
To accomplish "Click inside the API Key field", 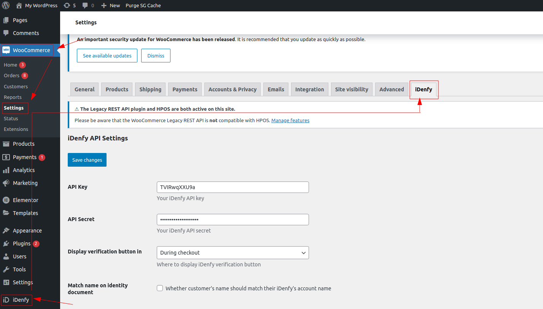I will coord(232,187).
